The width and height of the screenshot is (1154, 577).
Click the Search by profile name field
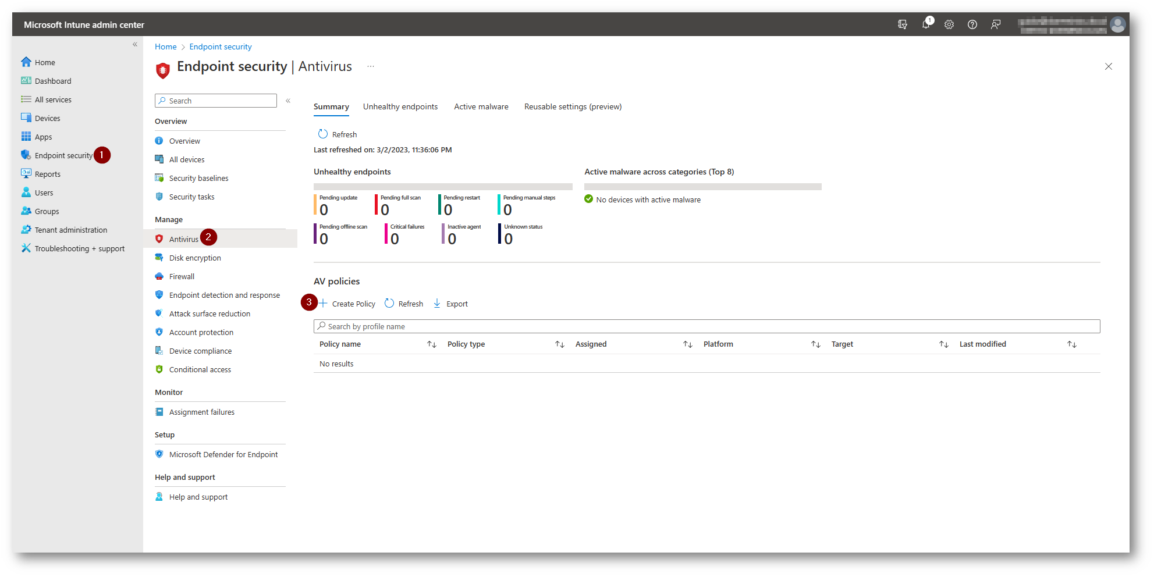706,326
